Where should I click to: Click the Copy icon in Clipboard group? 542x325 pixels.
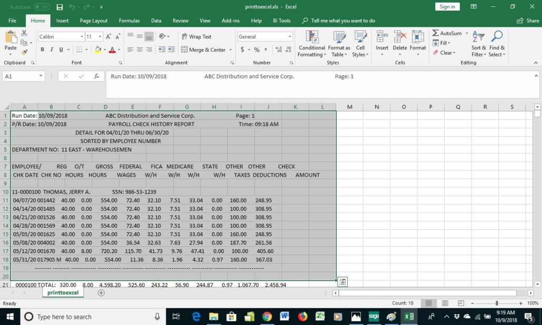tap(24, 43)
